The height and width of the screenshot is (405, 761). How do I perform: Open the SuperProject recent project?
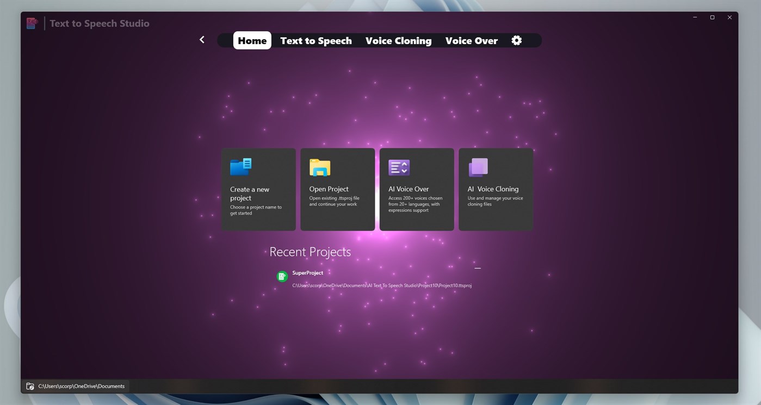point(307,272)
